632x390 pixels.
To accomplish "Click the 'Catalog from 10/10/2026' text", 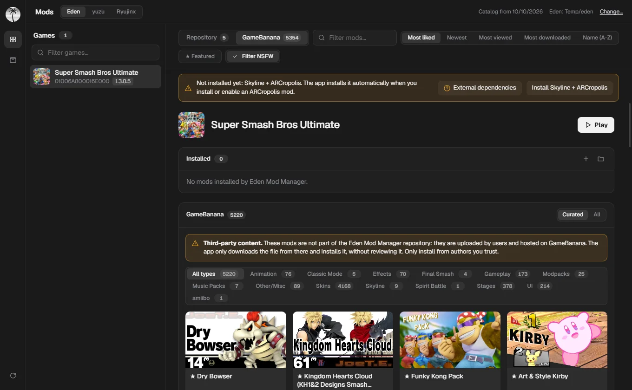I will [510, 12].
